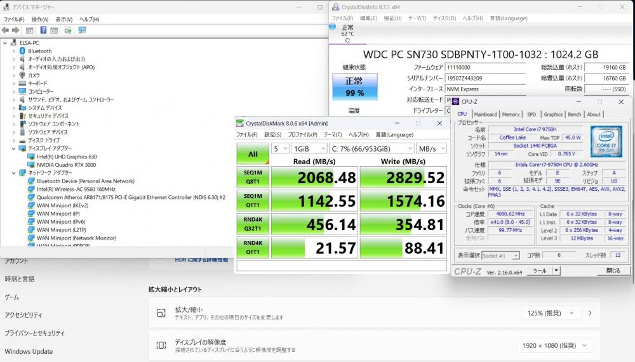The image size is (635, 362).
Task: Click the Intel Core i7 logo in CPU-Z
Action: (606, 141)
